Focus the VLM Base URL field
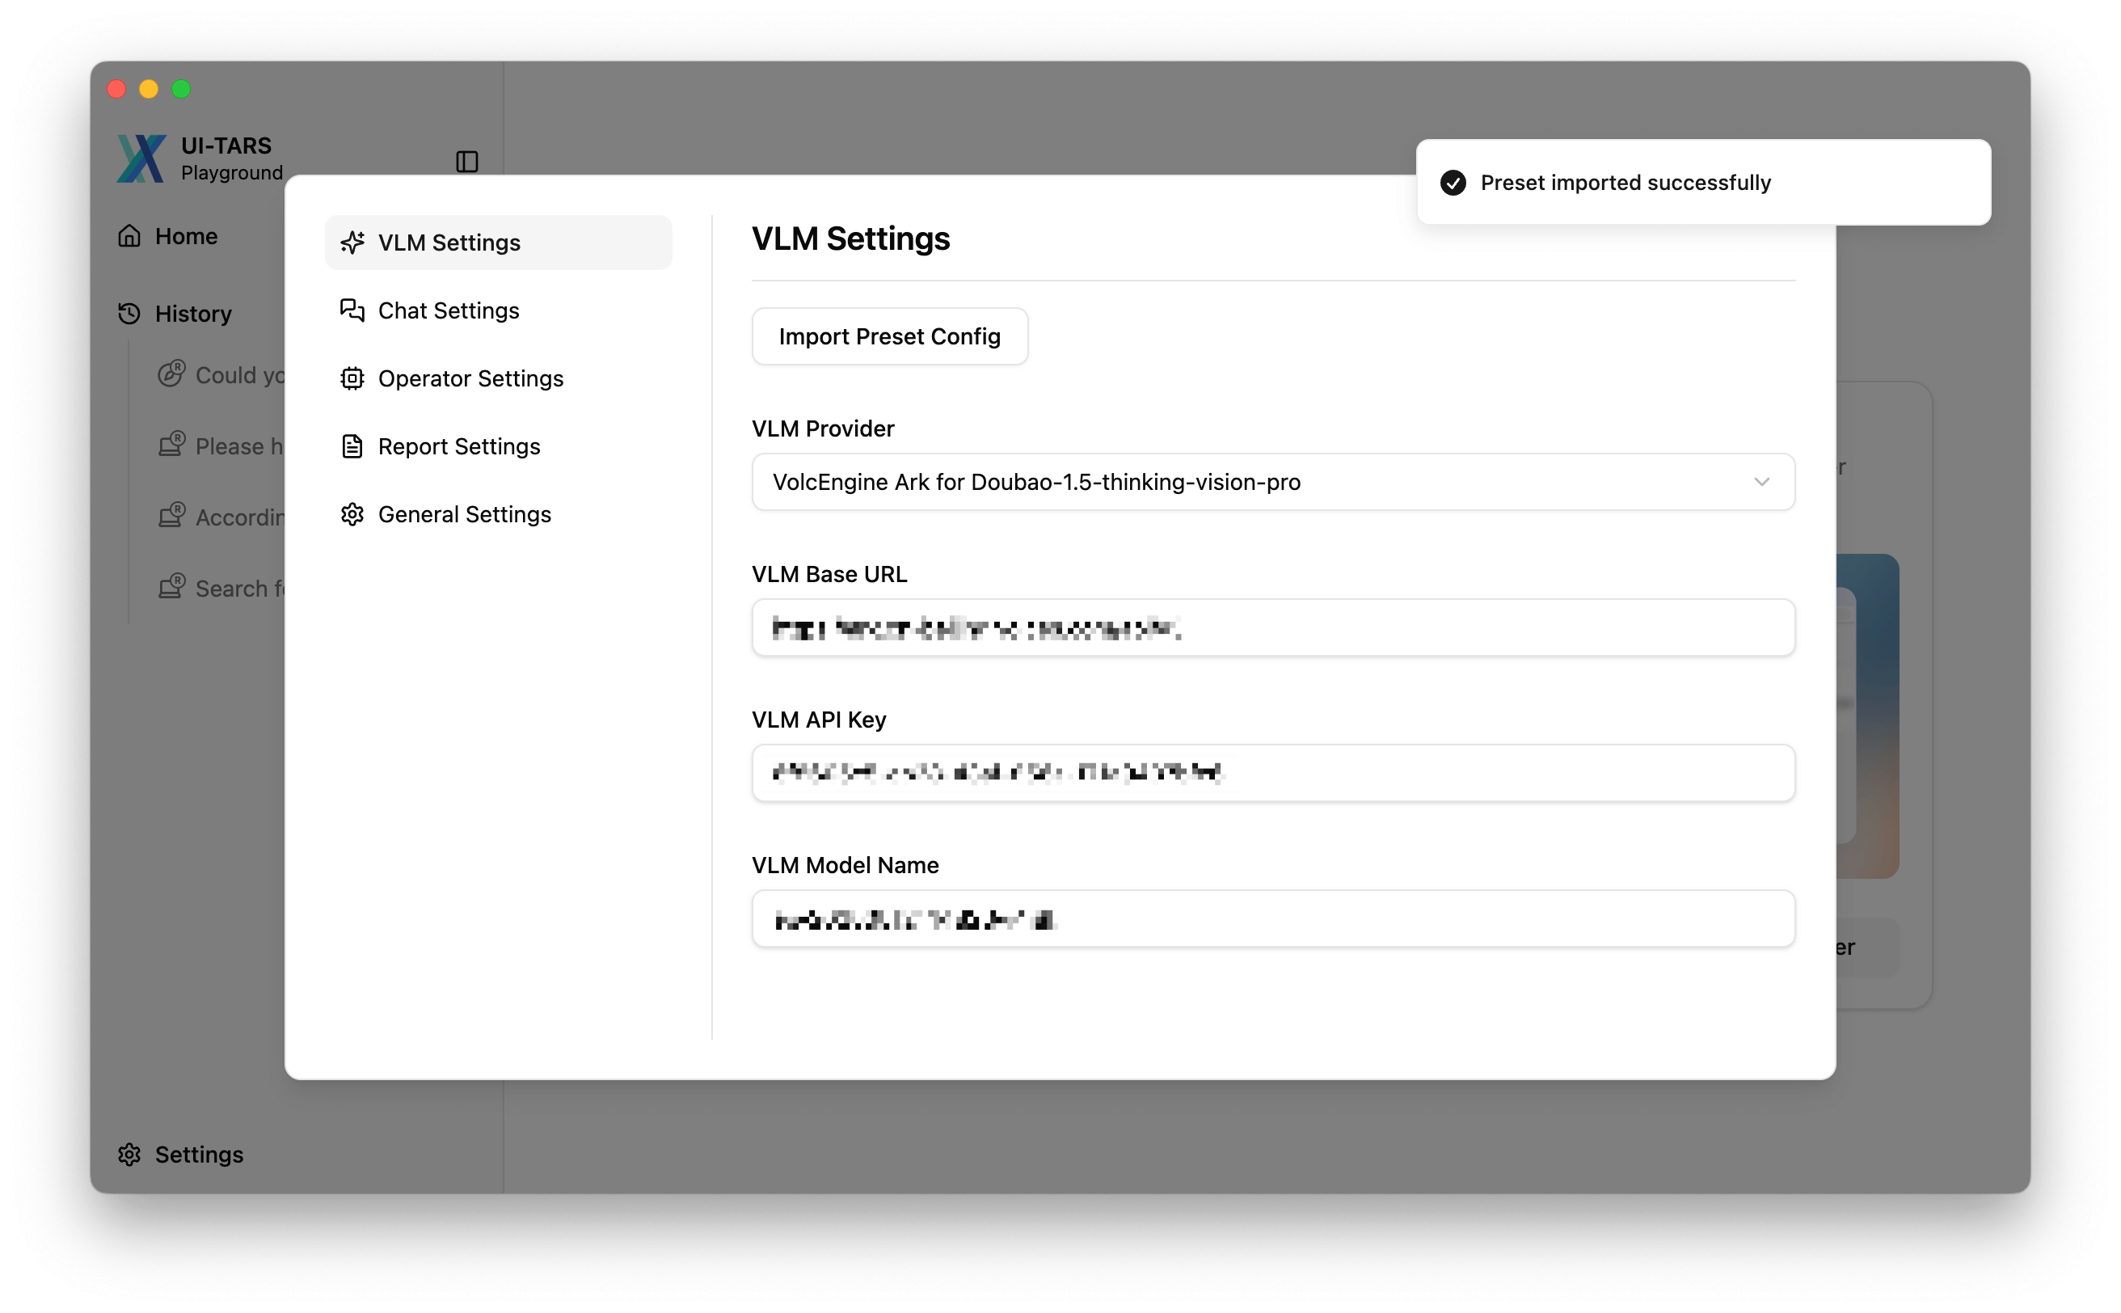The image size is (2121, 1313). coord(1273,627)
